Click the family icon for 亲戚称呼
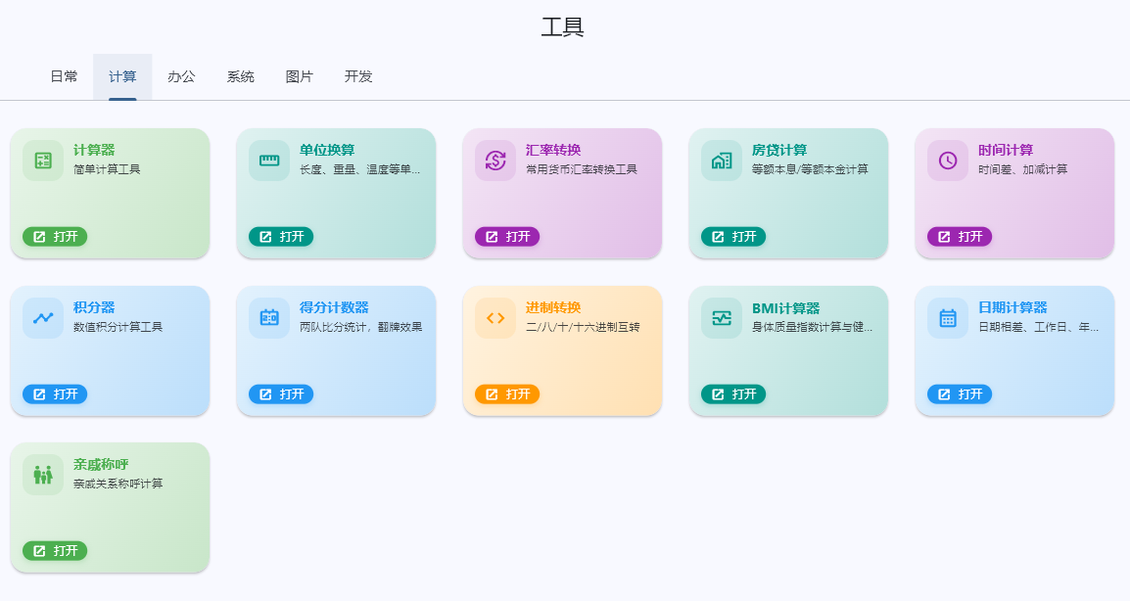The height and width of the screenshot is (601, 1130). [43, 475]
